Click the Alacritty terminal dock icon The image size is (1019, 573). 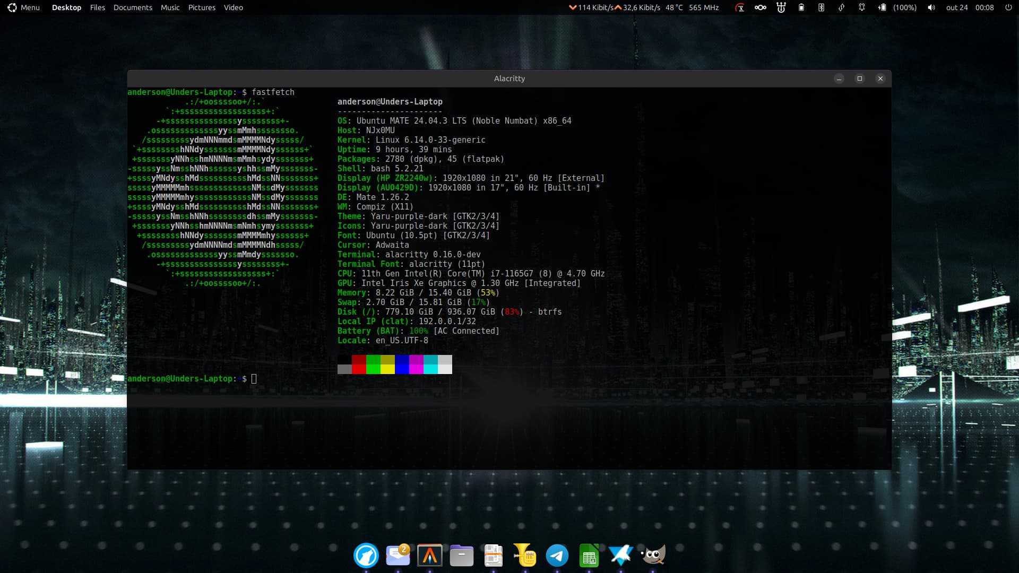[429, 555]
